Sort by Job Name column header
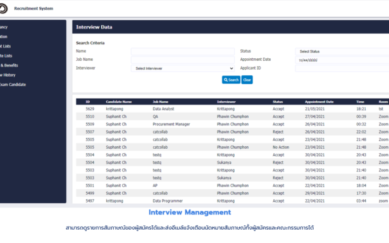The height and width of the screenshot is (243, 389). click(x=160, y=102)
